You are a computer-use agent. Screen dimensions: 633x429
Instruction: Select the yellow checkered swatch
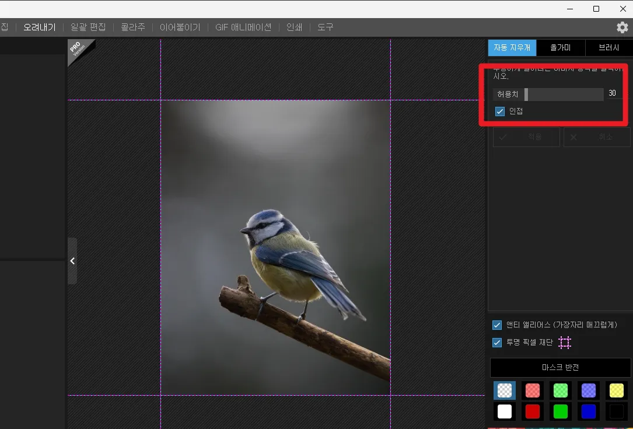point(617,390)
